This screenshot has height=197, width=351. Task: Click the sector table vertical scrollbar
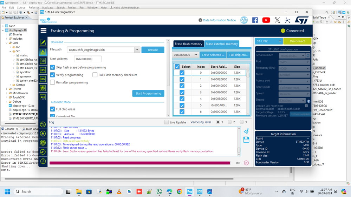tap(248, 92)
